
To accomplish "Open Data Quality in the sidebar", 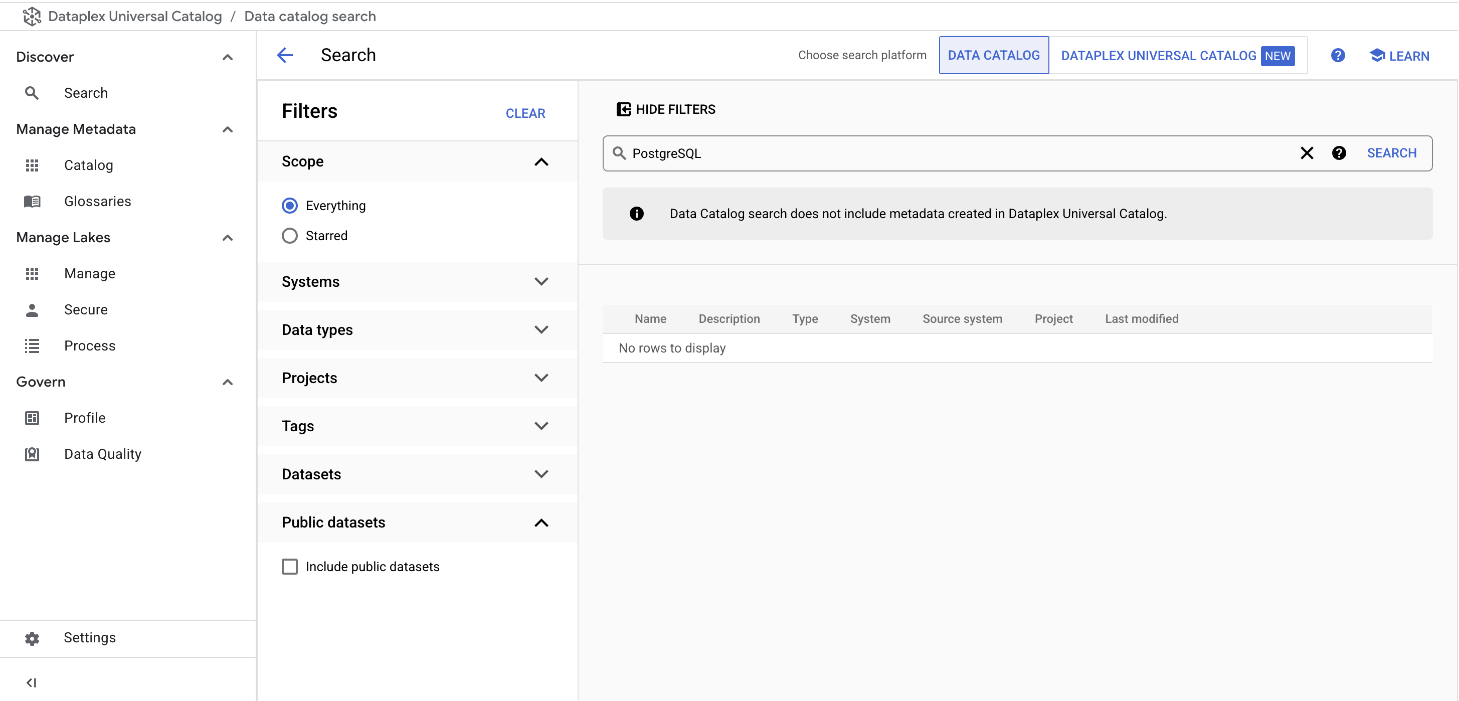I will 102,454.
